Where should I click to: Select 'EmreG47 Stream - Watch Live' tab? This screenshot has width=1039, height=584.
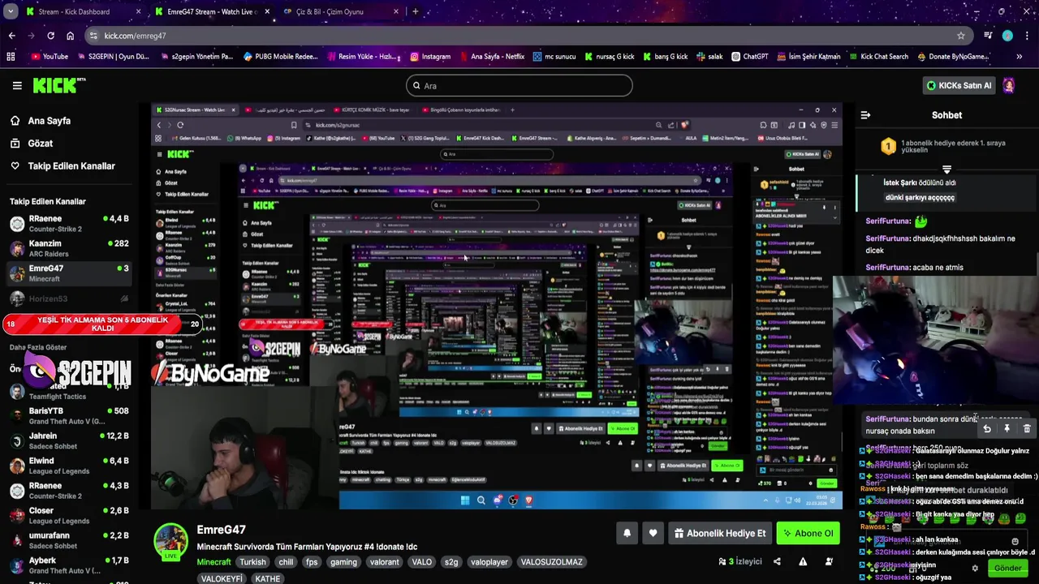click(x=211, y=12)
